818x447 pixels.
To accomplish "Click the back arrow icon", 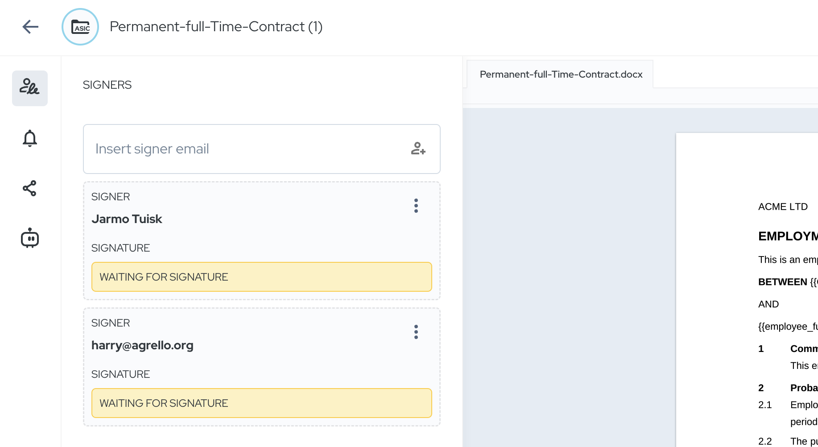I will tap(30, 27).
